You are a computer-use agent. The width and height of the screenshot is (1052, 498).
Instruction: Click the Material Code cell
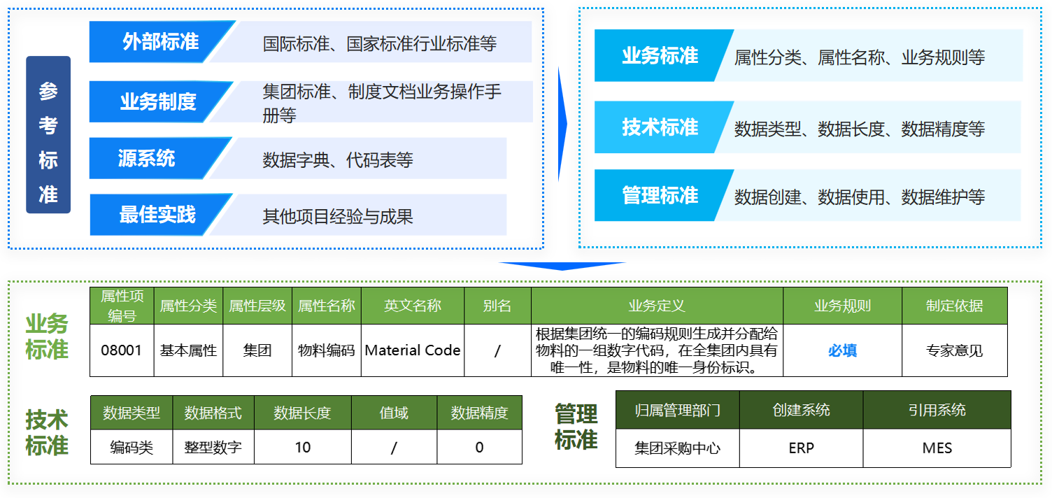coord(413,350)
